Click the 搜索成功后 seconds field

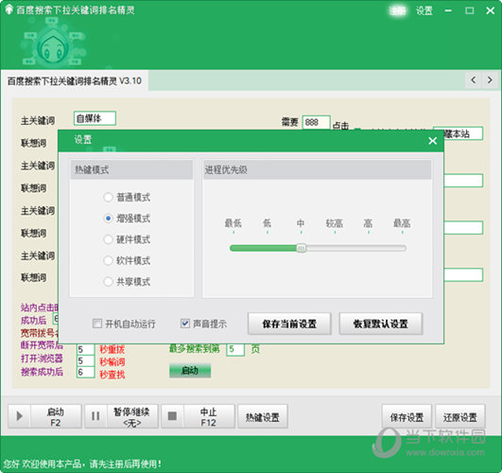(85, 372)
